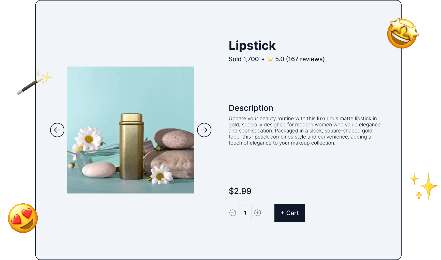
Task: Select the Lipstick product title
Action: (x=252, y=46)
